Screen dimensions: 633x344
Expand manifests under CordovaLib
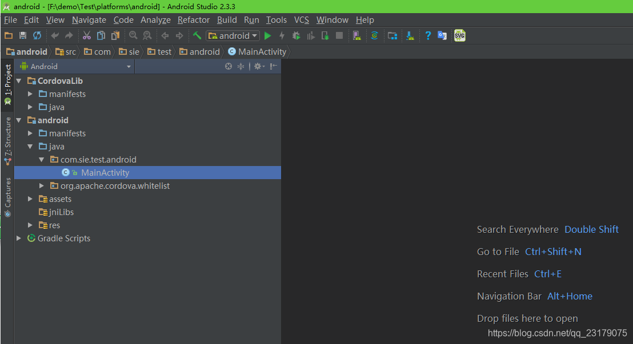coord(30,94)
